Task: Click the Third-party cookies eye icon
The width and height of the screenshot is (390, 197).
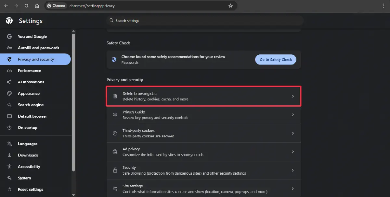Action: (115, 133)
